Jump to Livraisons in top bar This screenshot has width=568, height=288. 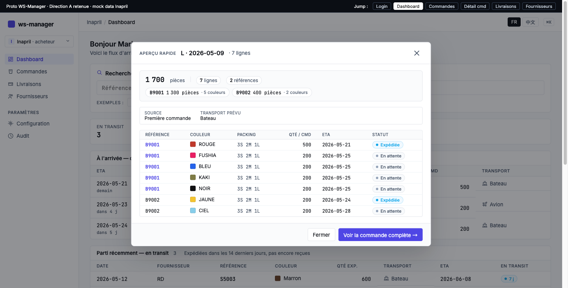click(x=506, y=6)
